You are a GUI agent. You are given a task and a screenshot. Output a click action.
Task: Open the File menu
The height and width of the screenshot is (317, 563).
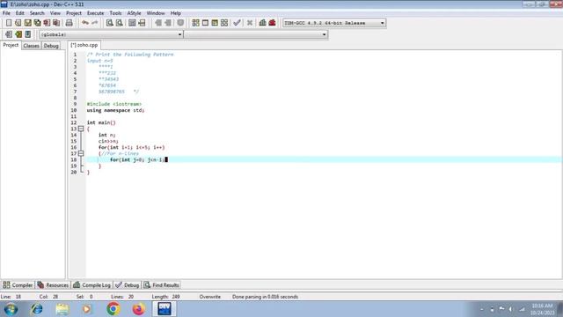point(6,13)
